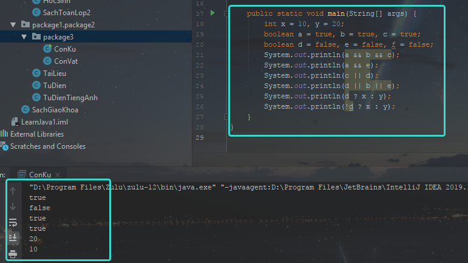Click the External Libraries icon

click(4, 134)
